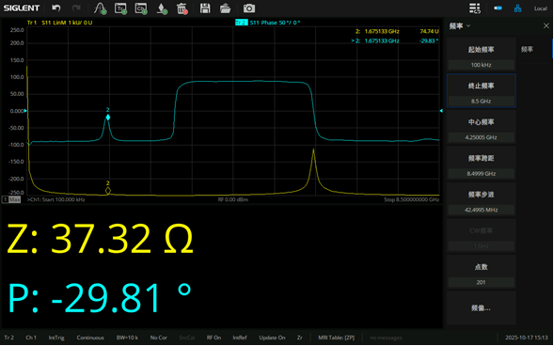Click the large P: -29.81° readout
Image resolution: width=554 pixels, height=346 pixels.
(x=100, y=298)
